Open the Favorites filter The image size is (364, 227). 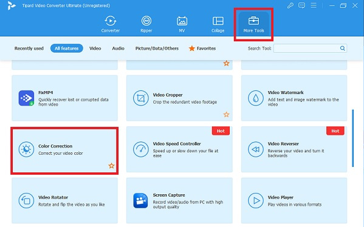click(x=202, y=49)
